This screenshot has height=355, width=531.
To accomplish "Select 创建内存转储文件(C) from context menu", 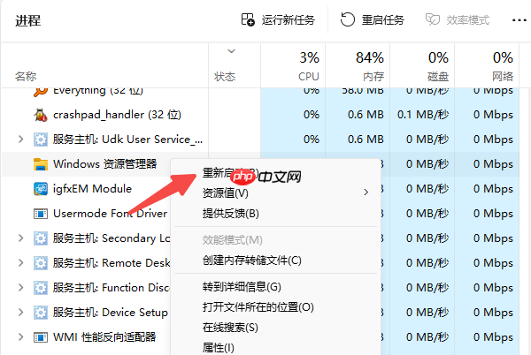I will pyautogui.click(x=252, y=261).
